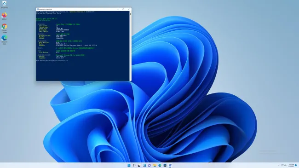The image size is (299, 168).
Task: Click the PowerShell vertical scrollbar
Action: click(x=131, y=46)
